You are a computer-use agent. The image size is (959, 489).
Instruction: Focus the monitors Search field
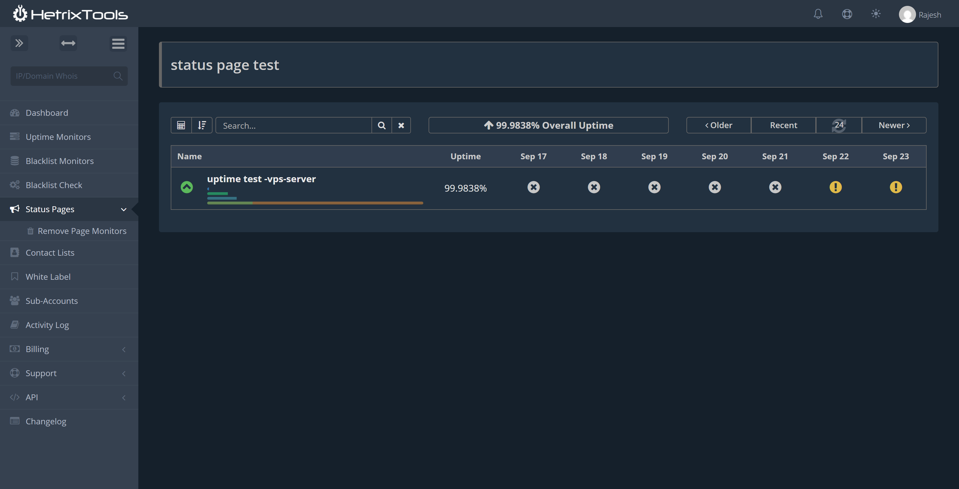[x=293, y=125]
